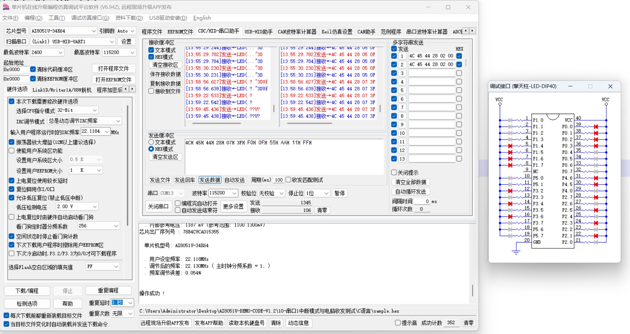The image size is (630, 334).
Task: Open parity check dropdown
Action: [271, 193]
